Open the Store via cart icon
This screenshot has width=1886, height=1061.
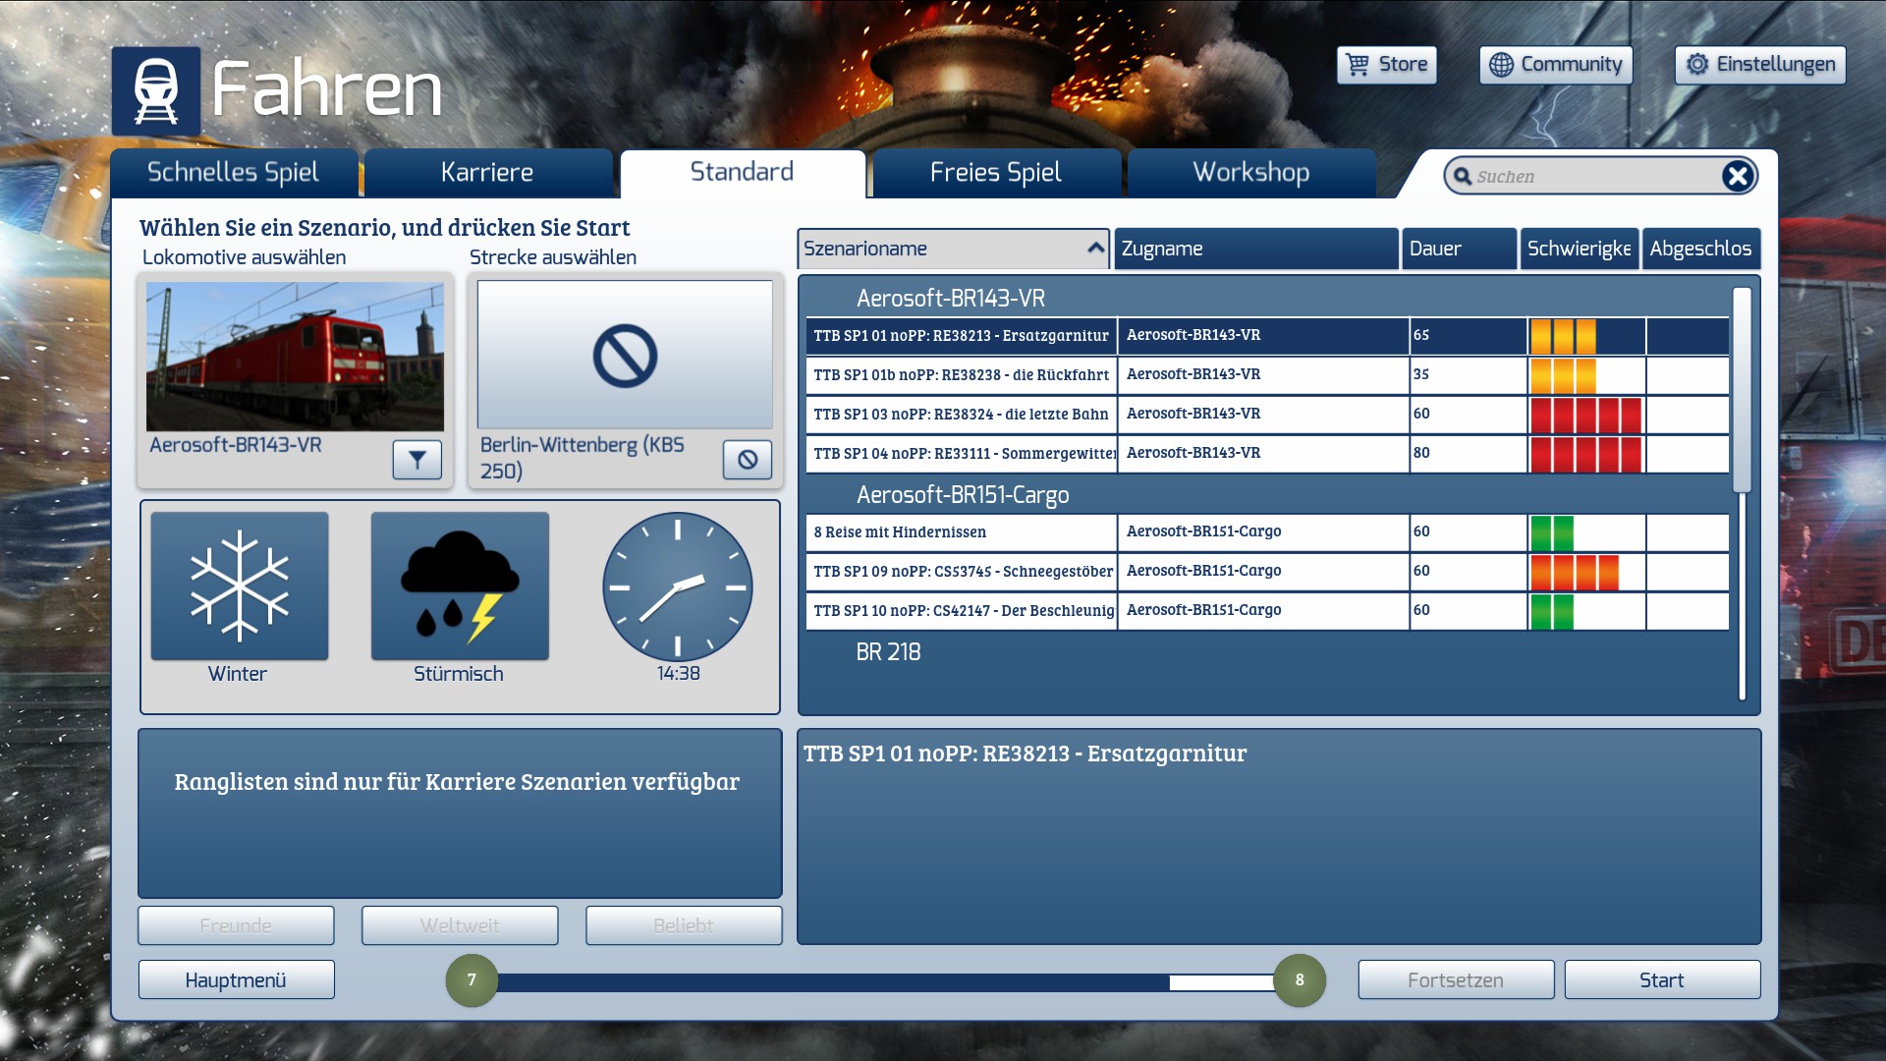tap(1358, 65)
